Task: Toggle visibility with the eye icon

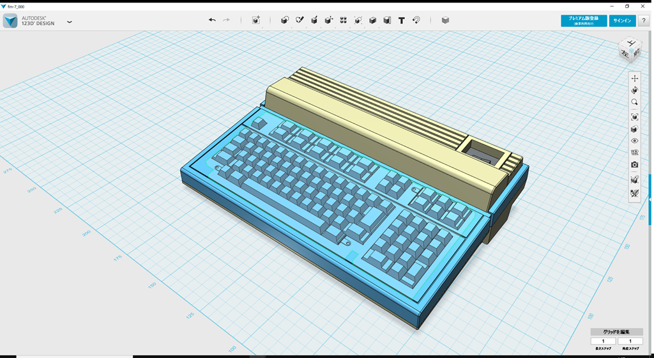Action: click(x=634, y=141)
